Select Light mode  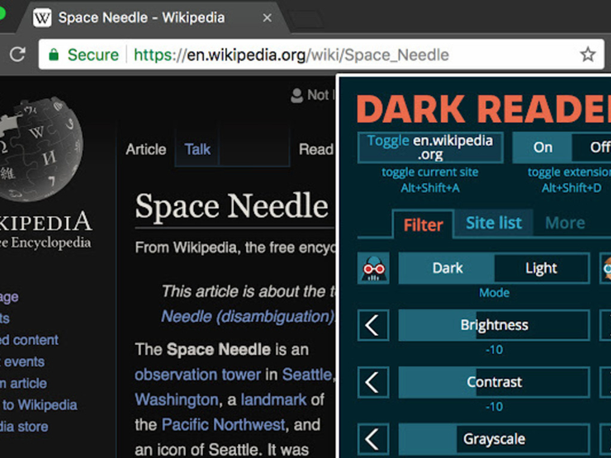tap(542, 268)
